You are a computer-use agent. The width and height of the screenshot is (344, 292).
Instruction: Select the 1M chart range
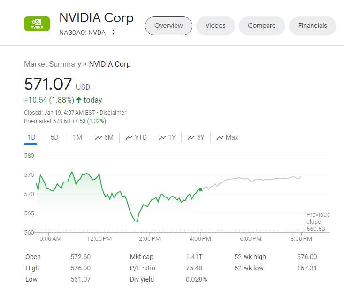coord(77,137)
